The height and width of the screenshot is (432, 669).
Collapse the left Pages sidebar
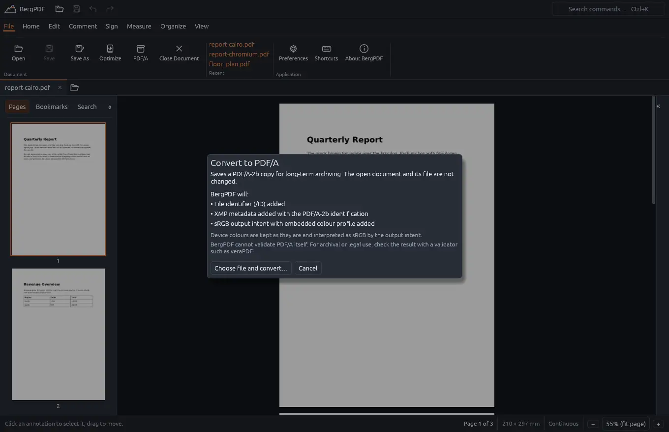(x=110, y=107)
